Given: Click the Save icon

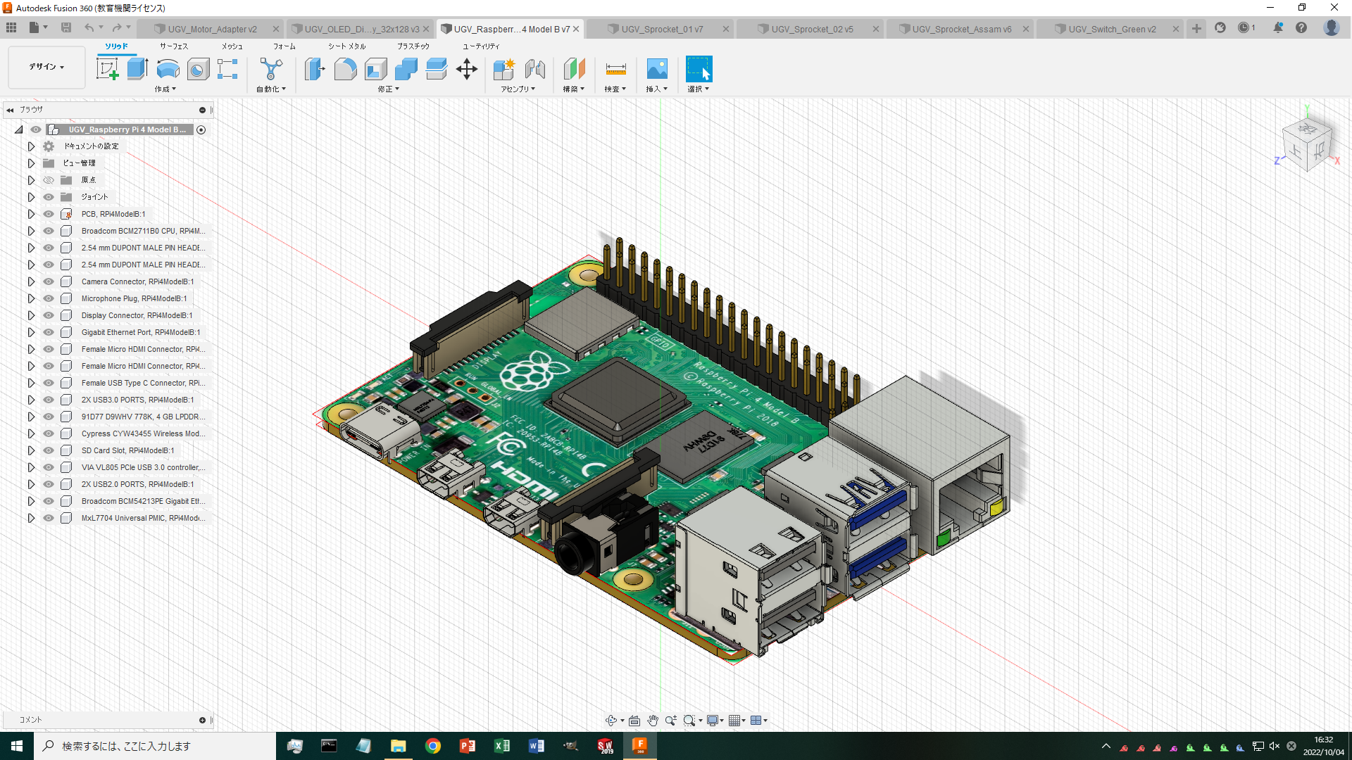Looking at the screenshot, I should (66, 28).
